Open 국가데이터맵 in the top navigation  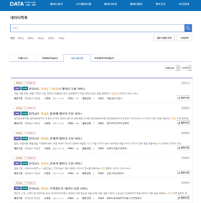tap(83, 4)
